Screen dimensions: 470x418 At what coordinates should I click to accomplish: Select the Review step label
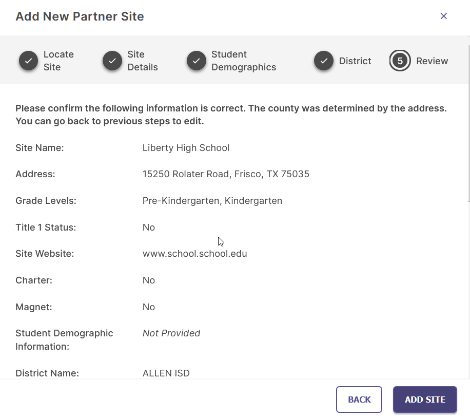coord(432,61)
